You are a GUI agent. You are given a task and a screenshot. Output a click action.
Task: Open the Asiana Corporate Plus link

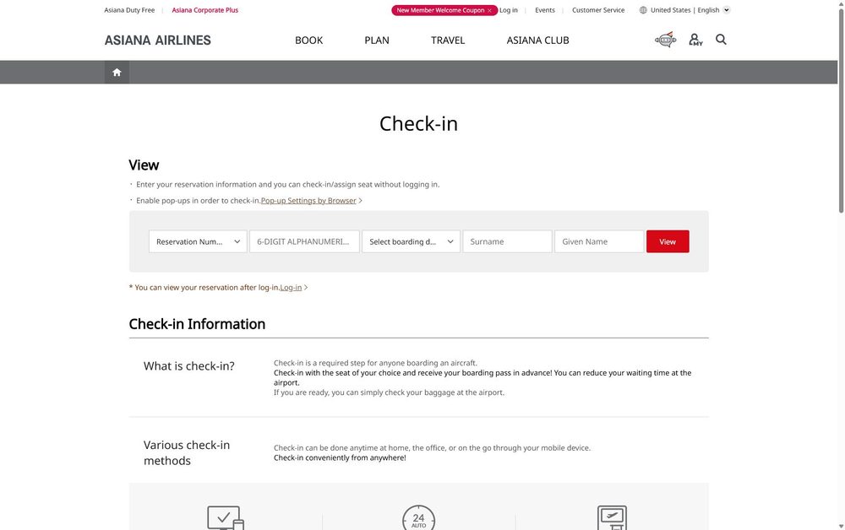pos(205,10)
